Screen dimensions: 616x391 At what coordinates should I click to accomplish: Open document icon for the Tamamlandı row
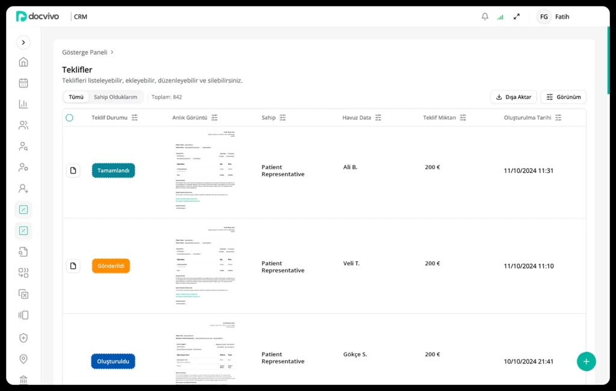pos(73,171)
